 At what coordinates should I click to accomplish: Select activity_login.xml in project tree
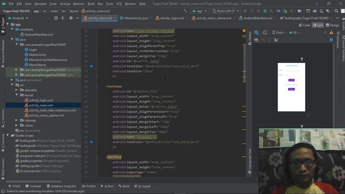point(41,100)
